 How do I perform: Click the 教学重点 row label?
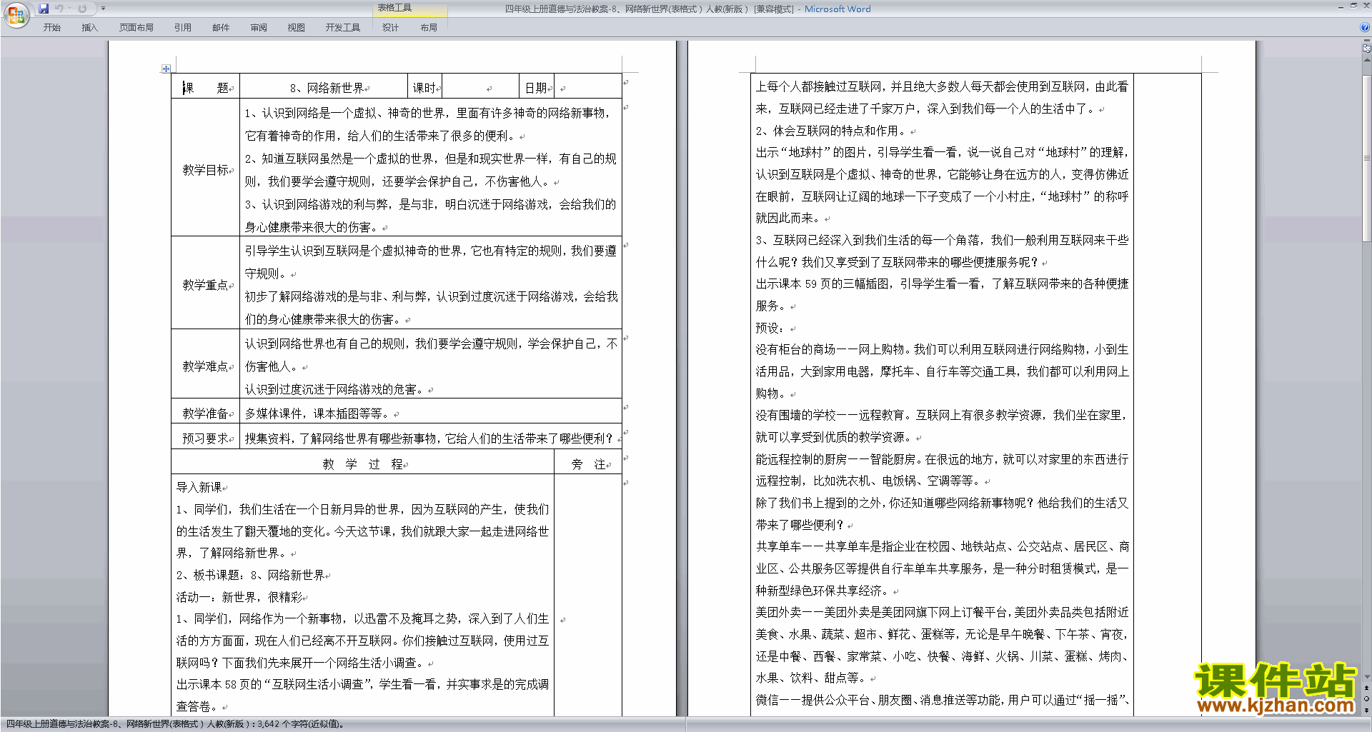(x=205, y=284)
